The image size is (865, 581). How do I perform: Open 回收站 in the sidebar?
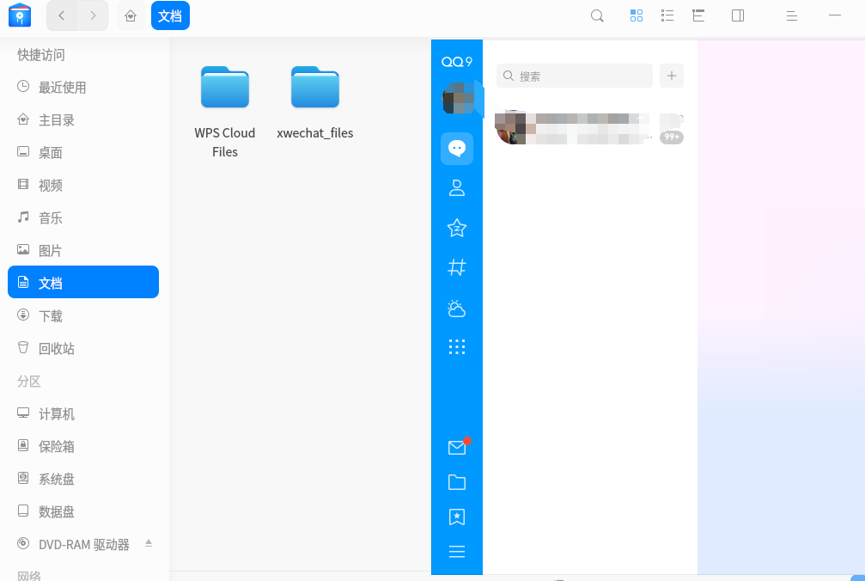pos(83,347)
